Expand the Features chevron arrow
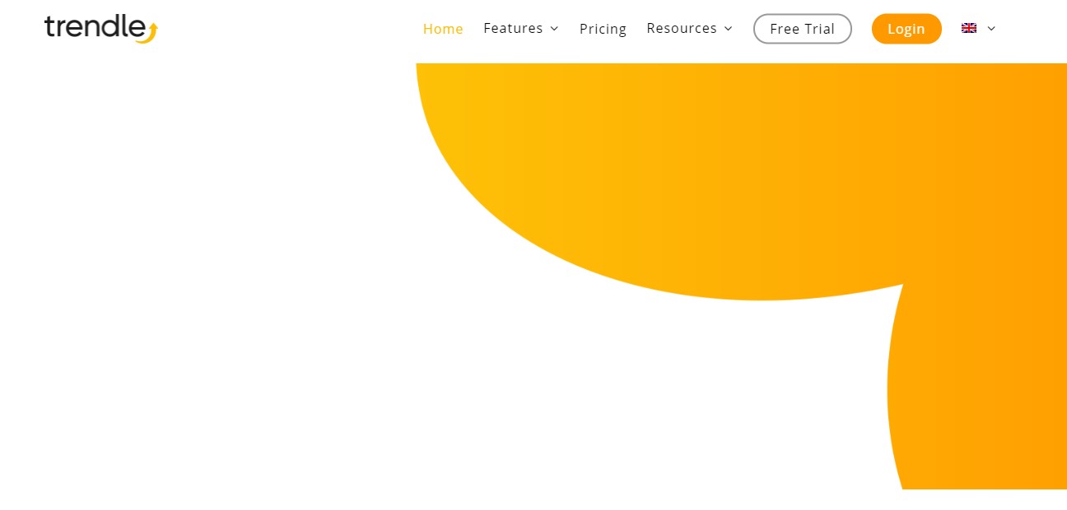 pyautogui.click(x=554, y=29)
